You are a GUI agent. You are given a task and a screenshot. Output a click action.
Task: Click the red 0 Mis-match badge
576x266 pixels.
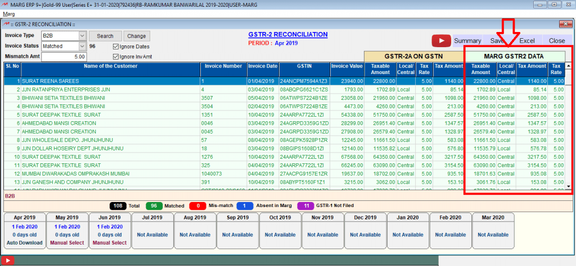(x=198, y=206)
